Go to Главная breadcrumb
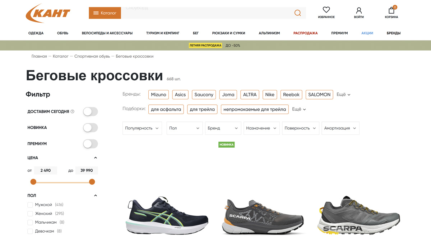431x238 pixels. [39, 56]
